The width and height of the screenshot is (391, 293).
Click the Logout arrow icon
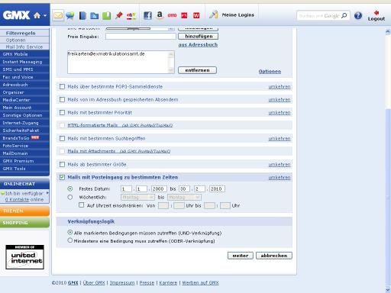point(376,12)
